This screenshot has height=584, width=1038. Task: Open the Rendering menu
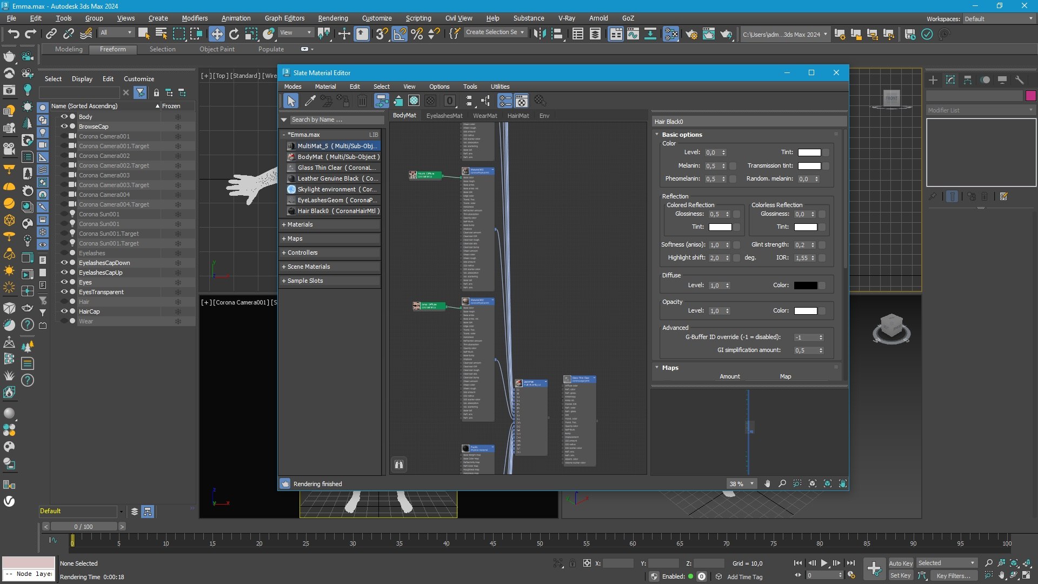[332, 18]
